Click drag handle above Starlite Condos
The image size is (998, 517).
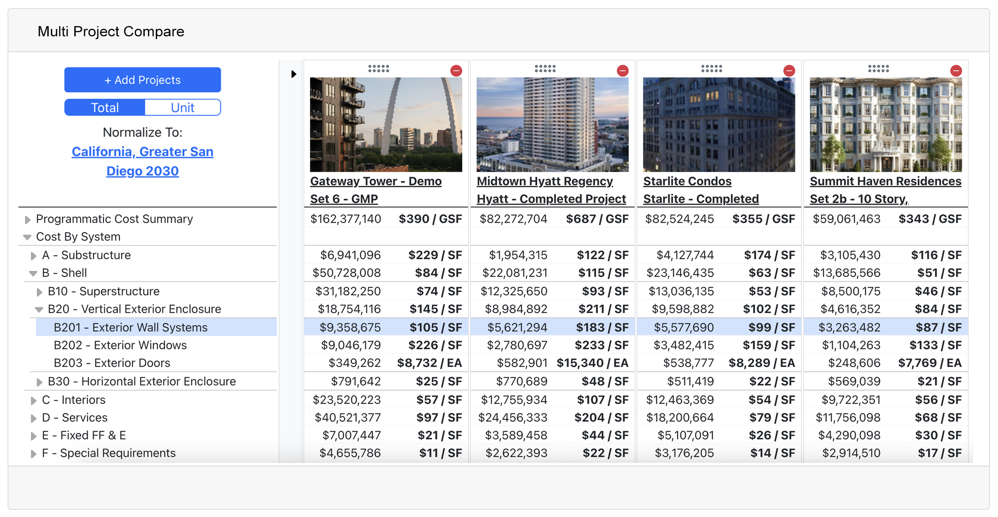(x=711, y=69)
